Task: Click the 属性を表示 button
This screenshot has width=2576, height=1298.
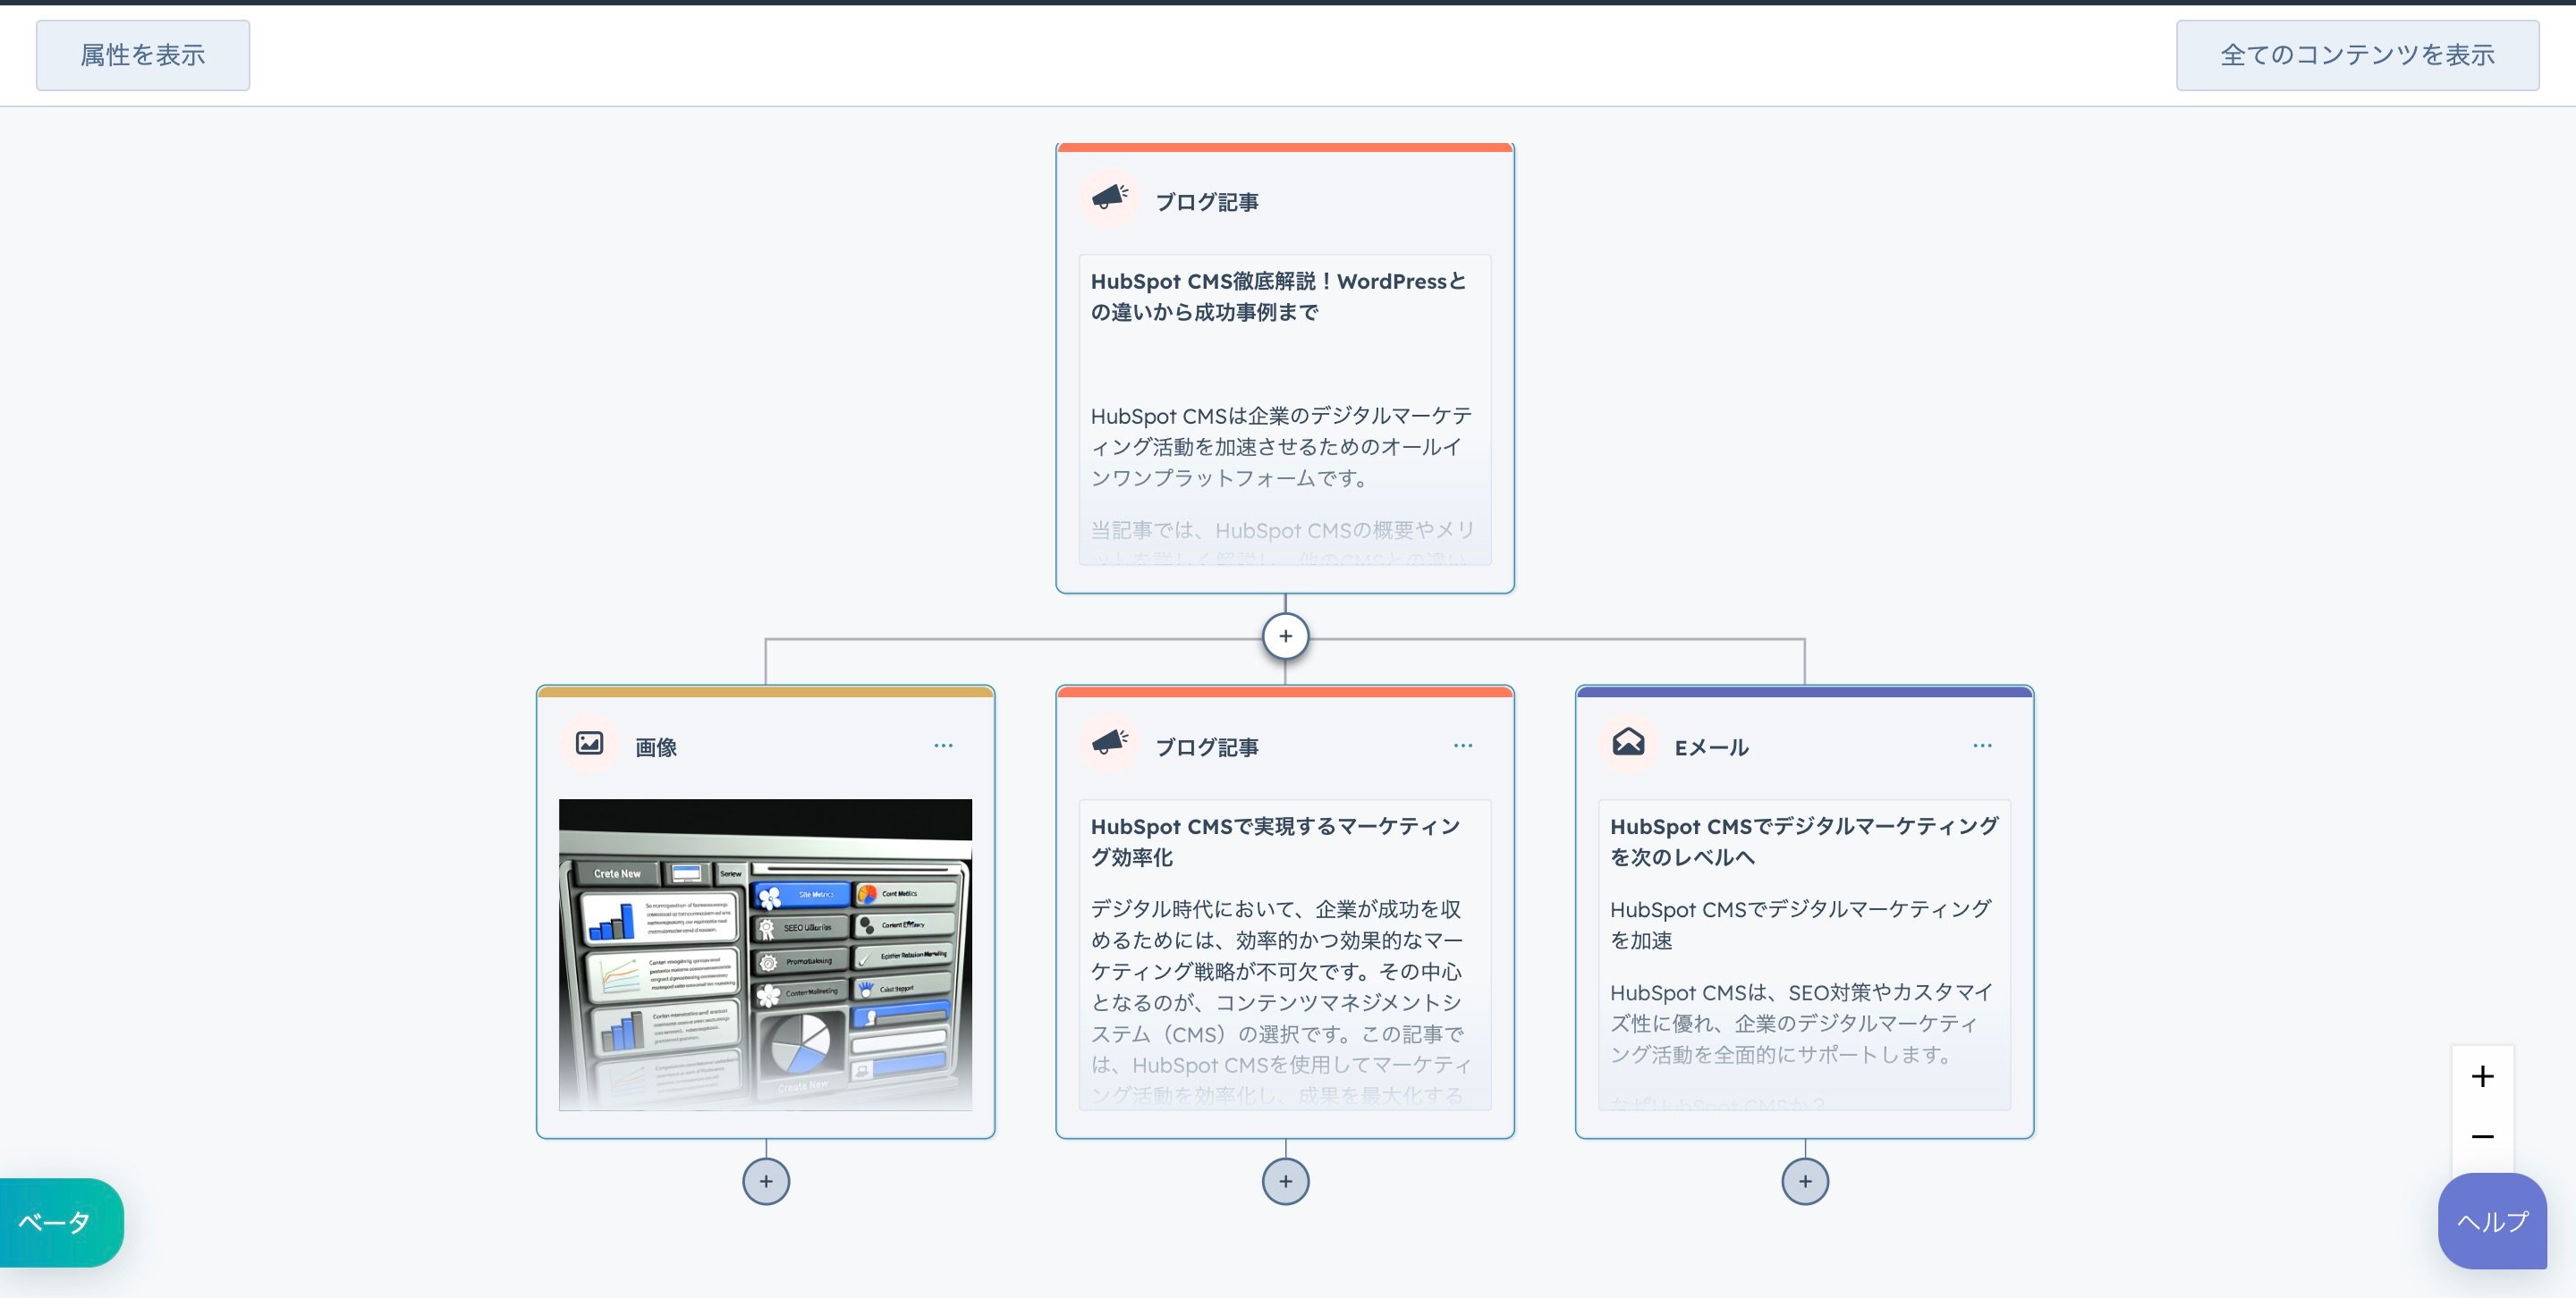Action: 143,55
